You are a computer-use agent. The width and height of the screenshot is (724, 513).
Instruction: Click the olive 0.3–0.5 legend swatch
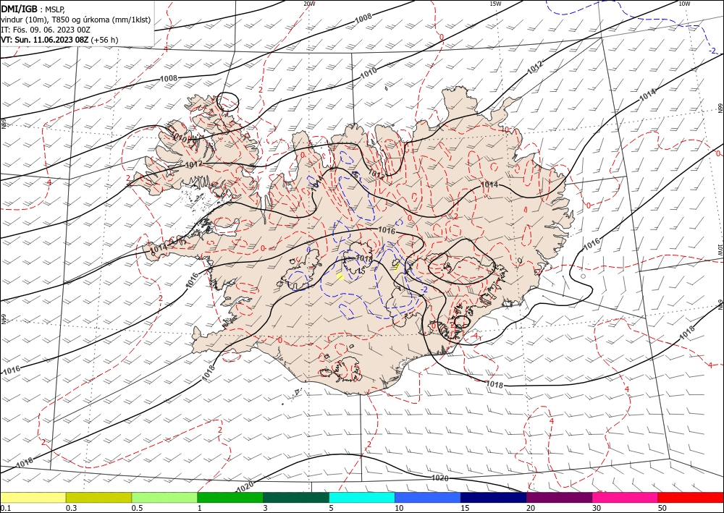tap(98, 497)
